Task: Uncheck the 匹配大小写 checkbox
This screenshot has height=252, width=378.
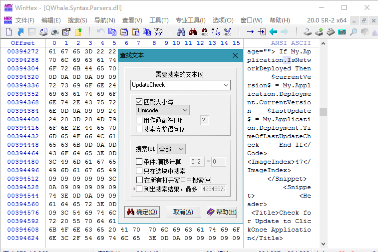Action: pyautogui.click(x=139, y=102)
